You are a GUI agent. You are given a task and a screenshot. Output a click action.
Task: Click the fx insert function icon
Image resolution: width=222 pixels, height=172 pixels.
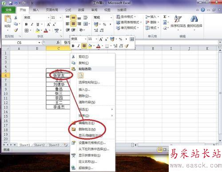58,43
